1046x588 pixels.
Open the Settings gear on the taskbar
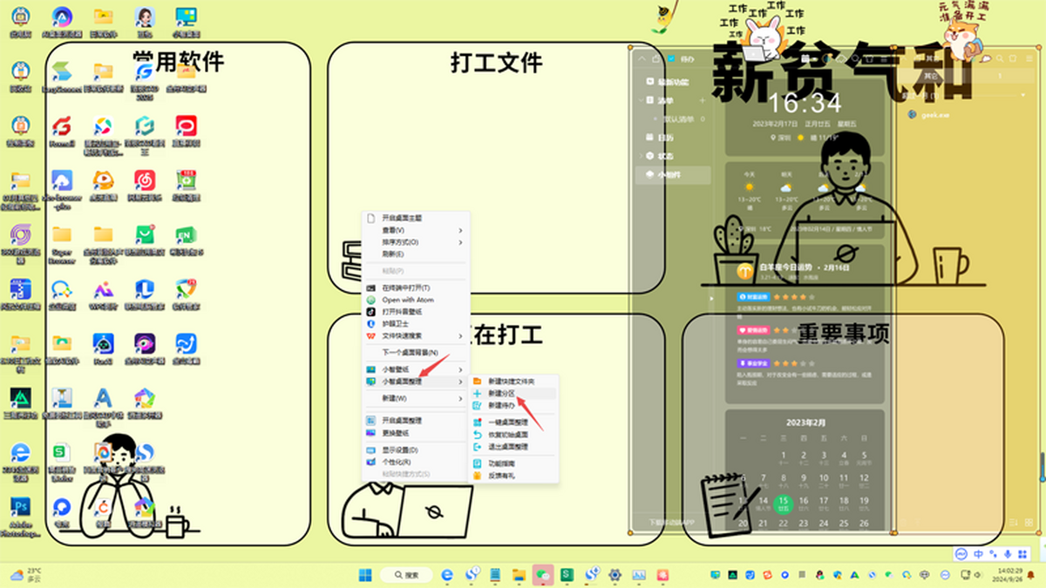click(x=615, y=575)
